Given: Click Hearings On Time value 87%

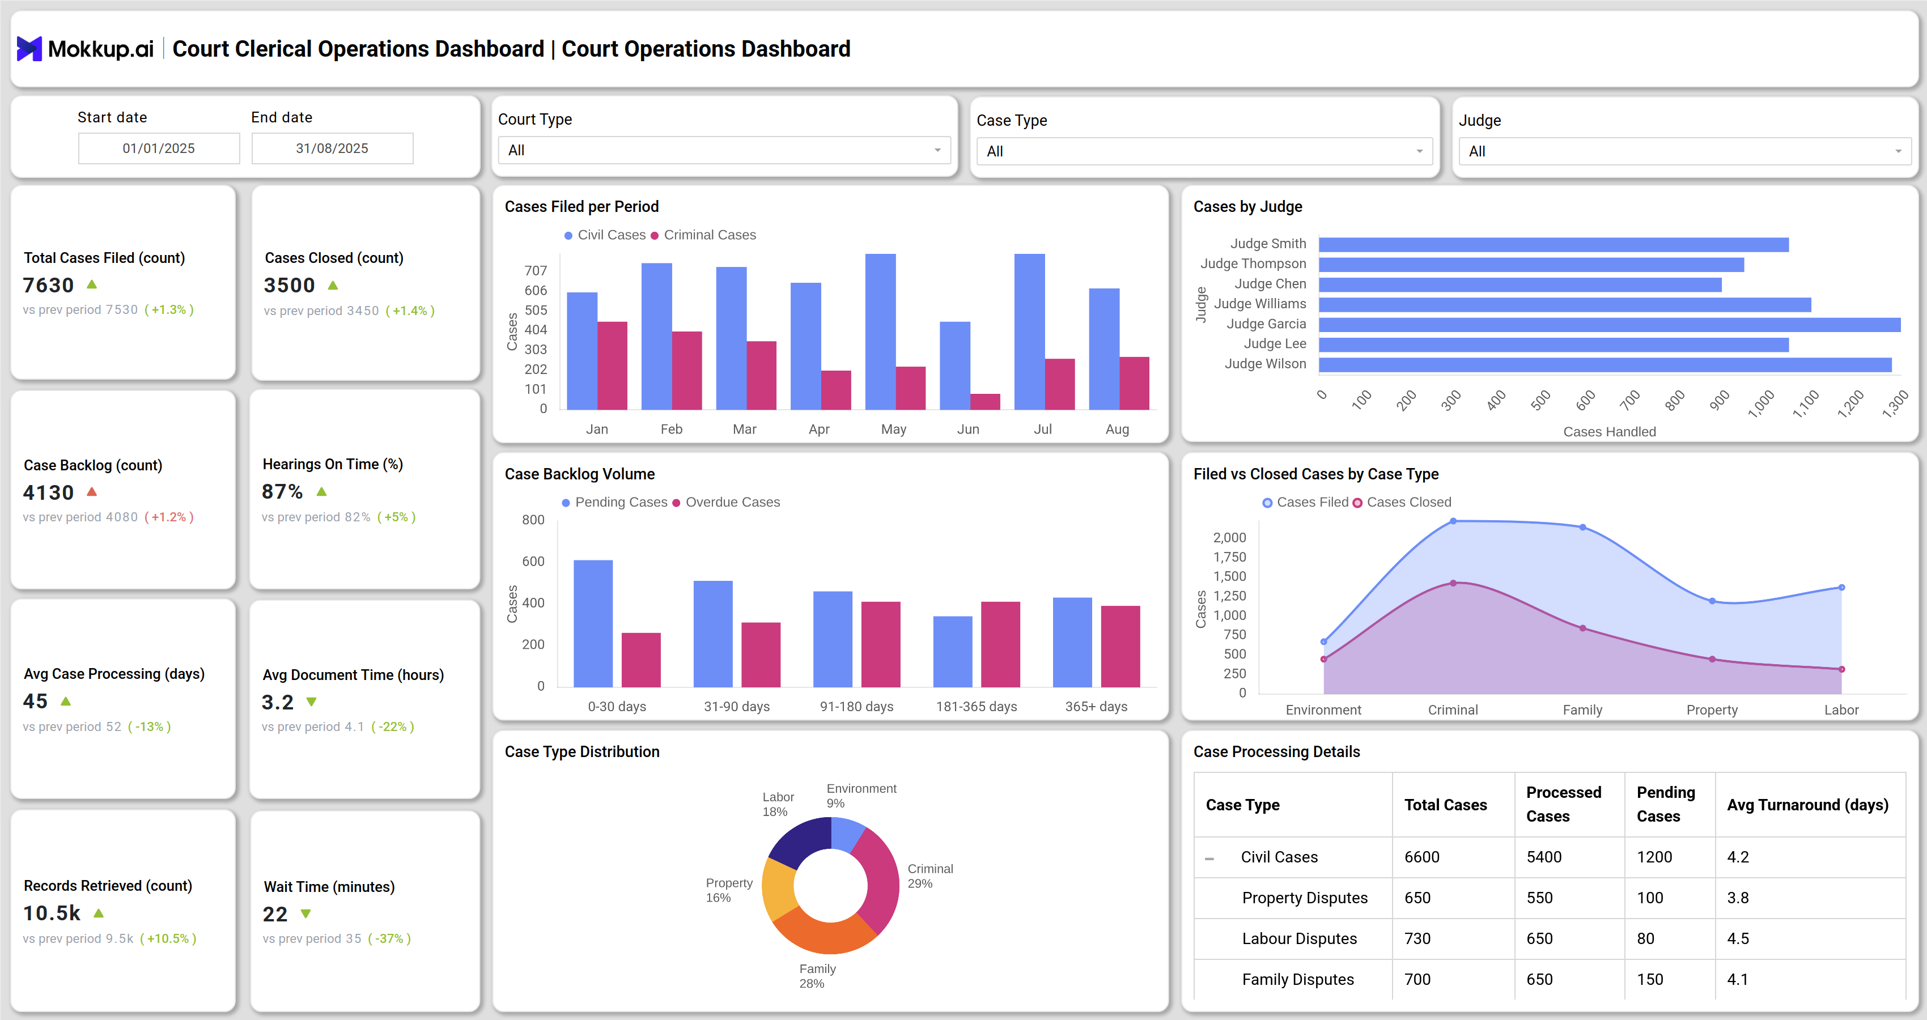Looking at the screenshot, I should pos(282,492).
